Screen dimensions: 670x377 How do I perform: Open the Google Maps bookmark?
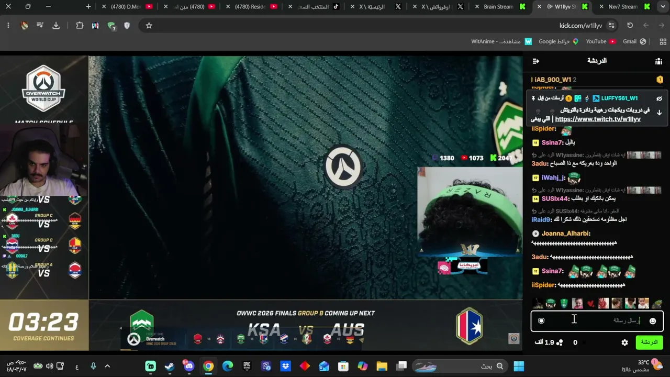click(559, 41)
